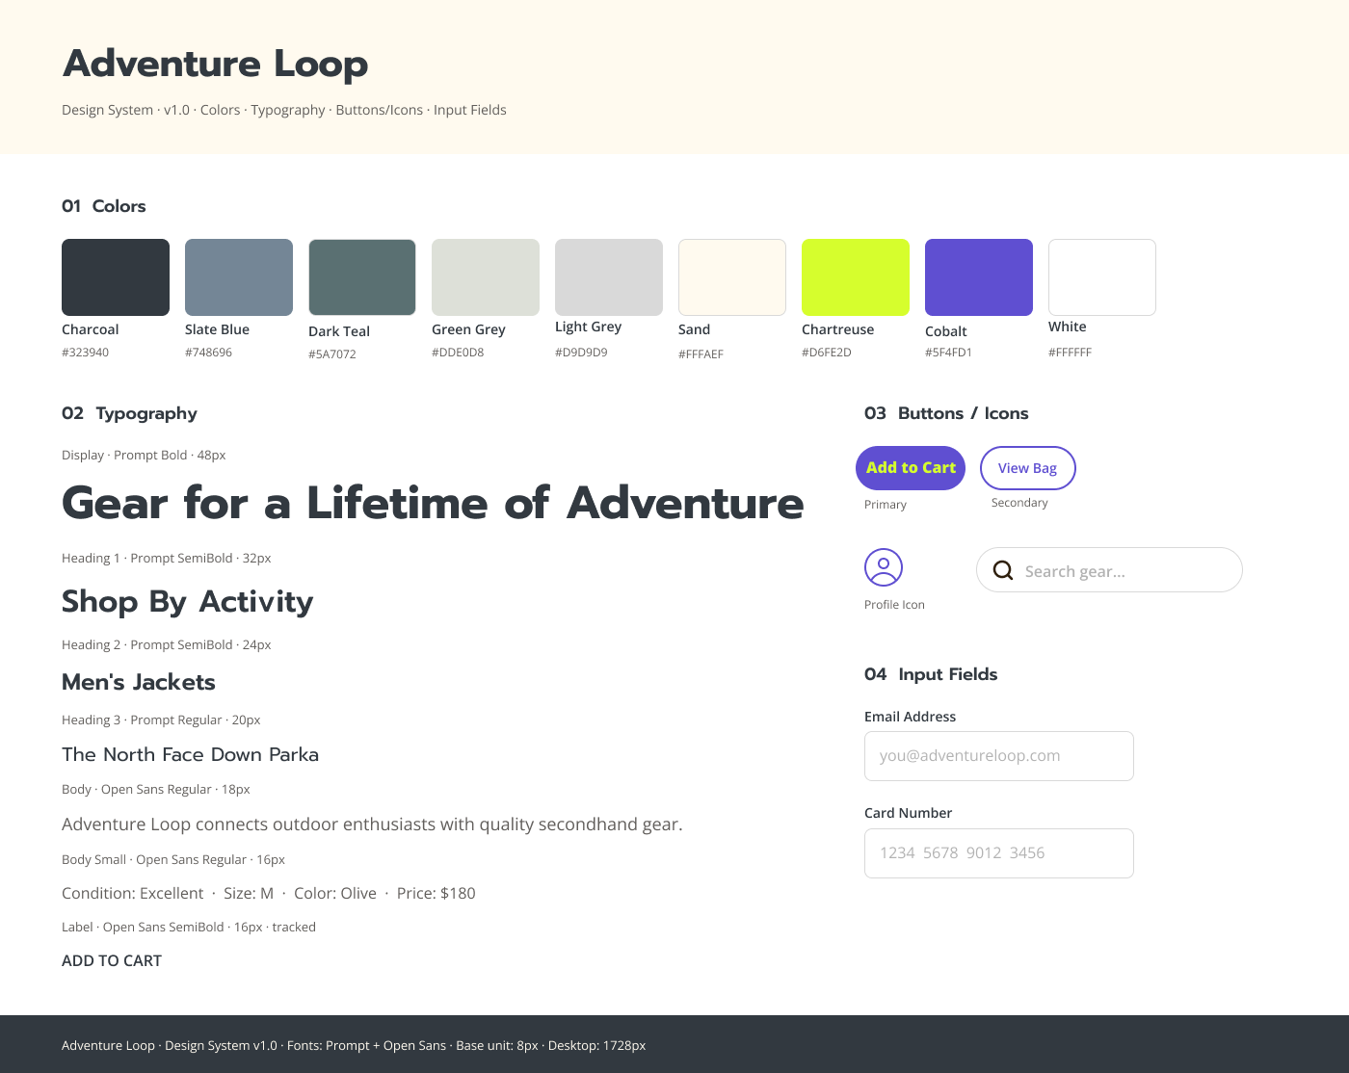
Task: Click the magnifier icon in search bar
Action: click(x=1002, y=570)
